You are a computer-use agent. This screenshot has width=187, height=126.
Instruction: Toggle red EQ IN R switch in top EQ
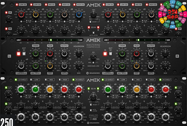click(98, 27)
